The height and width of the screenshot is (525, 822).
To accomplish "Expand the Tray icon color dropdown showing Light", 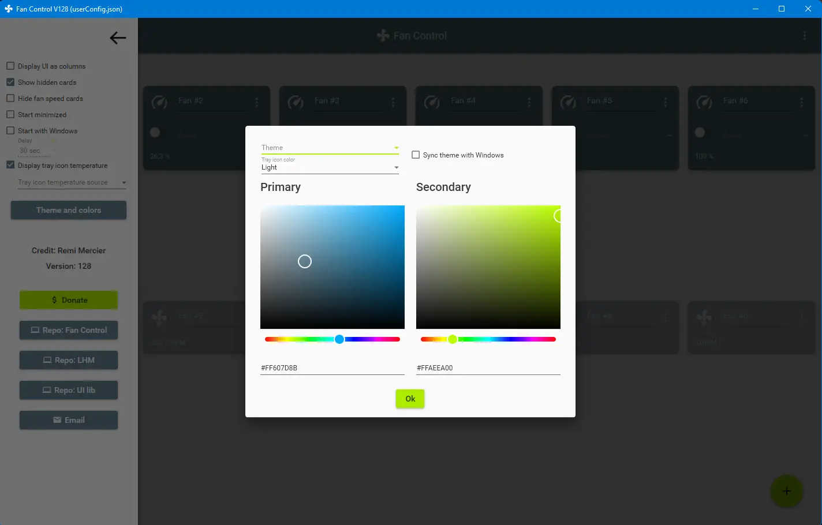I will coord(330,166).
